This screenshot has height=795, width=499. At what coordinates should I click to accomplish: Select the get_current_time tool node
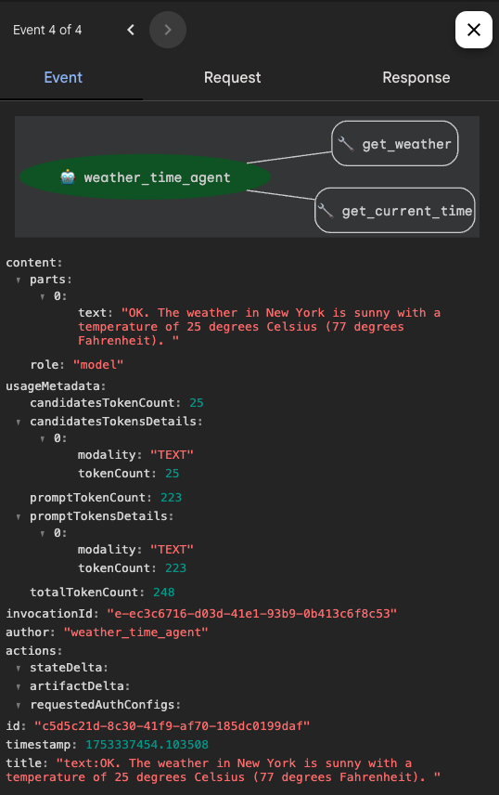pyautogui.click(x=394, y=211)
